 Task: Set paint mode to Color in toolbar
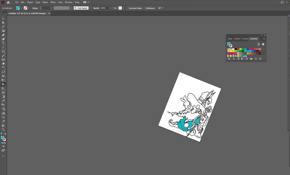pos(2,143)
